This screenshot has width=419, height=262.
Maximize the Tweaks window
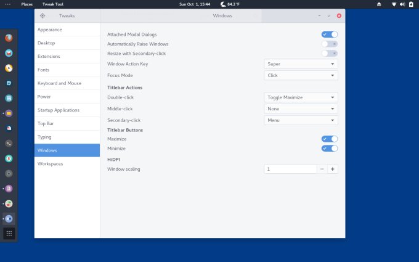coord(329,16)
